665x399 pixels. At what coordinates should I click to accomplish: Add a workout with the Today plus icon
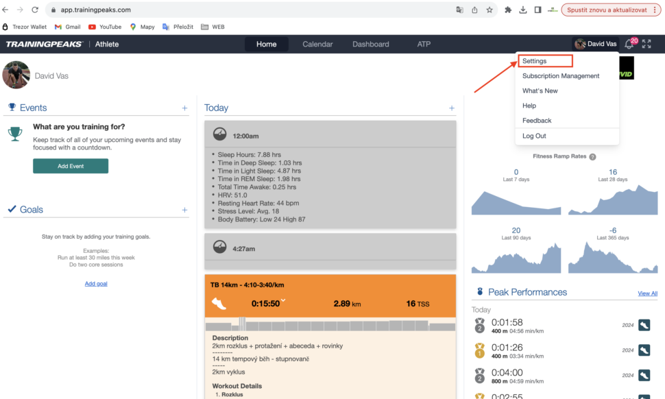[452, 108]
